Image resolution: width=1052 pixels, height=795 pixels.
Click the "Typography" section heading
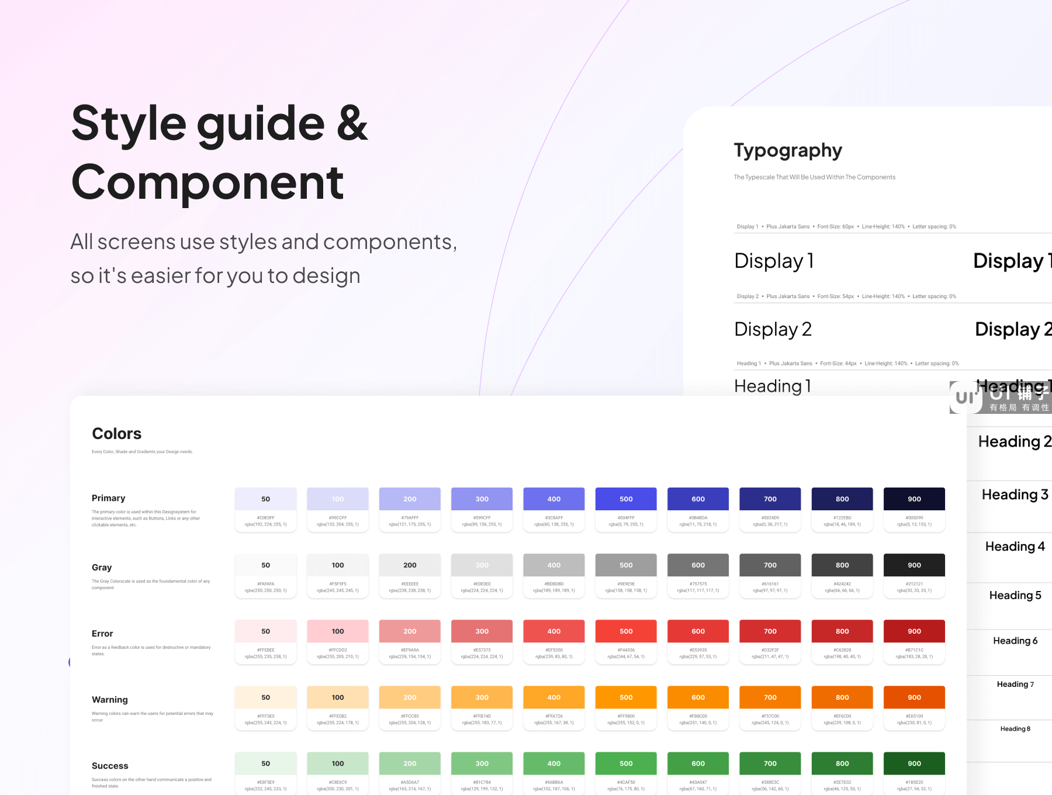[788, 151]
